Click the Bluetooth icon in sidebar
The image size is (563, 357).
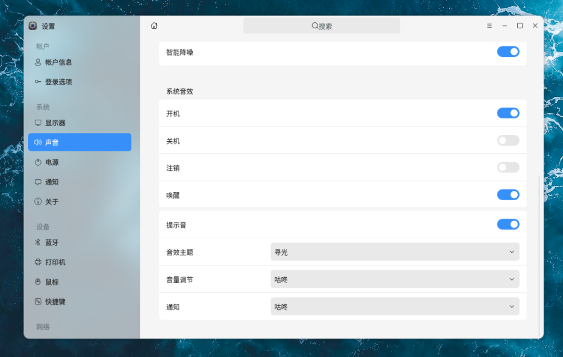click(38, 242)
